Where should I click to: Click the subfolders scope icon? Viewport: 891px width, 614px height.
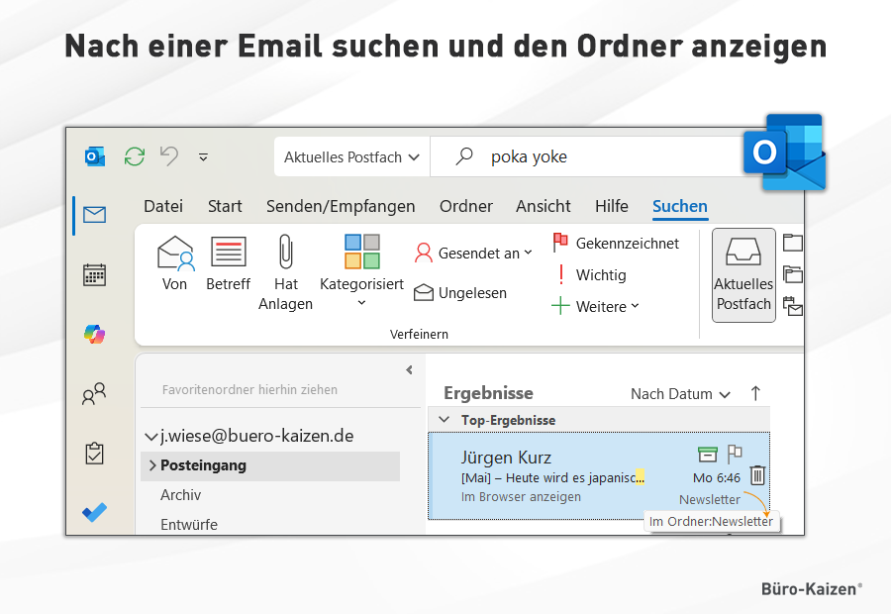(792, 274)
